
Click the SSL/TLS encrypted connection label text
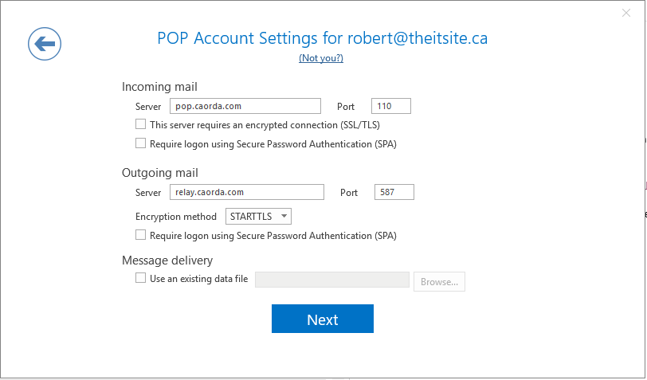click(x=265, y=125)
